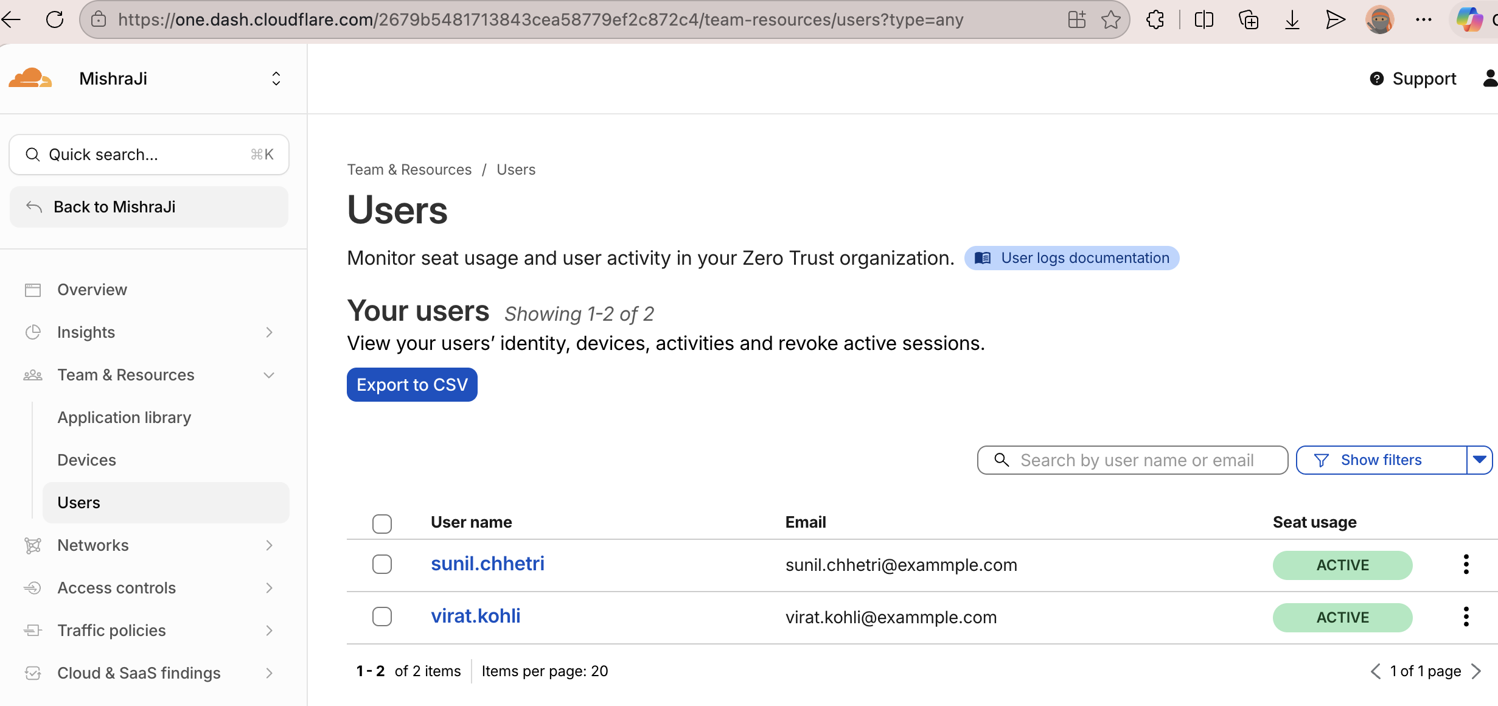Open the MishraJi account switcher
Screen dimensions: 1498x706
[x=276, y=78]
